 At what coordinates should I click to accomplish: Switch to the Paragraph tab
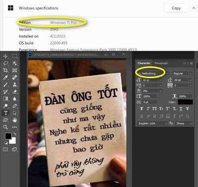tap(161, 63)
